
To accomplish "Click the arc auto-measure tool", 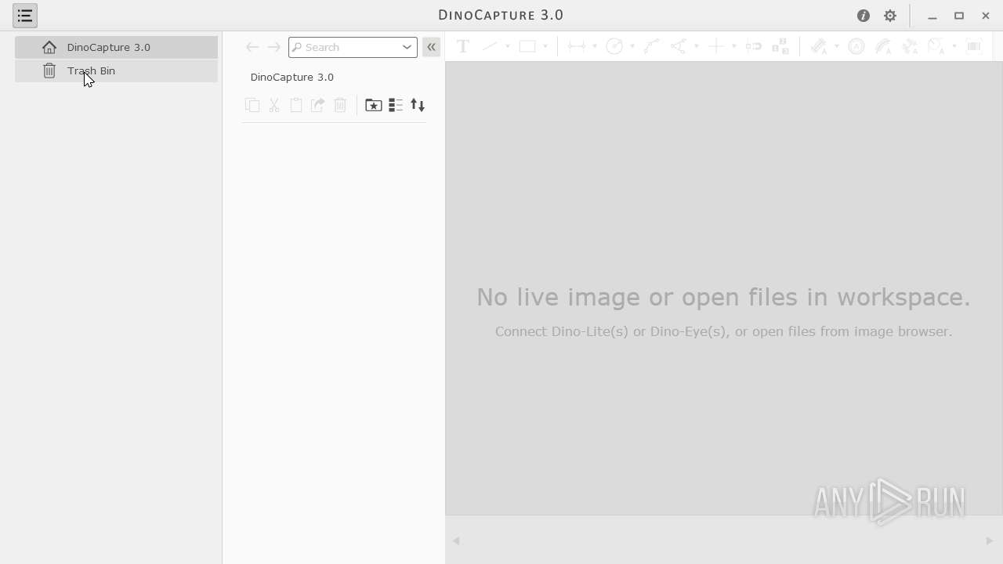I will tap(883, 46).
